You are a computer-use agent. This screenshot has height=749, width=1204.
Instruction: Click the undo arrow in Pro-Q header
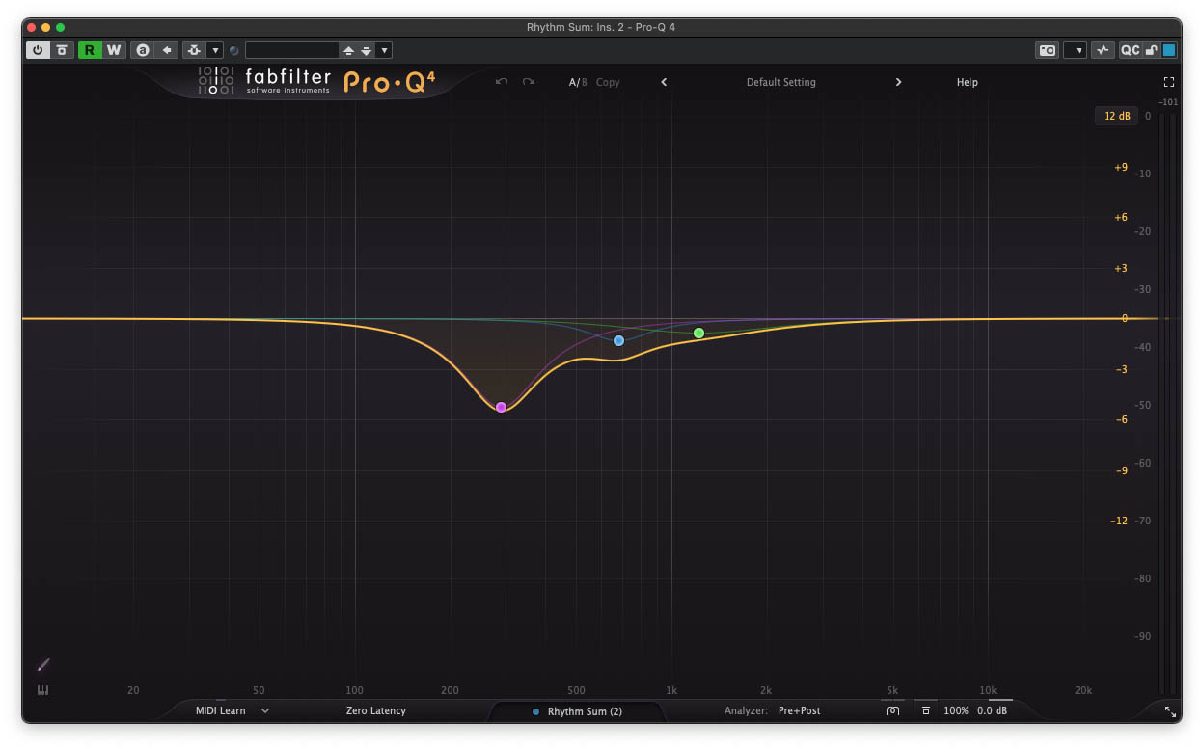pos(501,82)
